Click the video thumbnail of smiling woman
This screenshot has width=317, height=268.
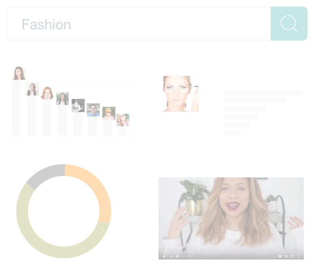[231, 214]
